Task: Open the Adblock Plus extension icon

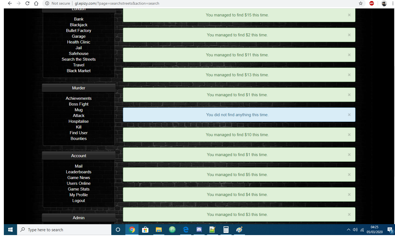Action: point(372,3)
